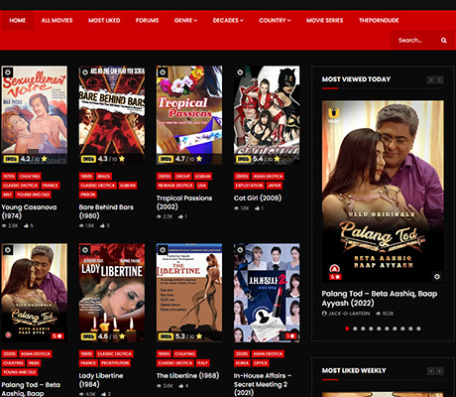
Task: Go to previous slide in Most Viewed Today
Action: [x=430, y=79]
